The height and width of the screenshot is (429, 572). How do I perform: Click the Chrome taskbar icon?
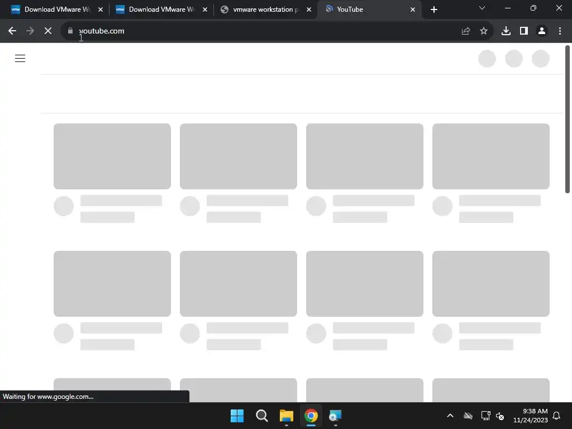311,416
